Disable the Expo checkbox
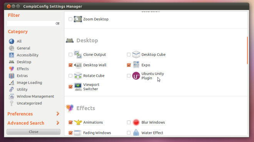254x142 pixels. [129, 65]
